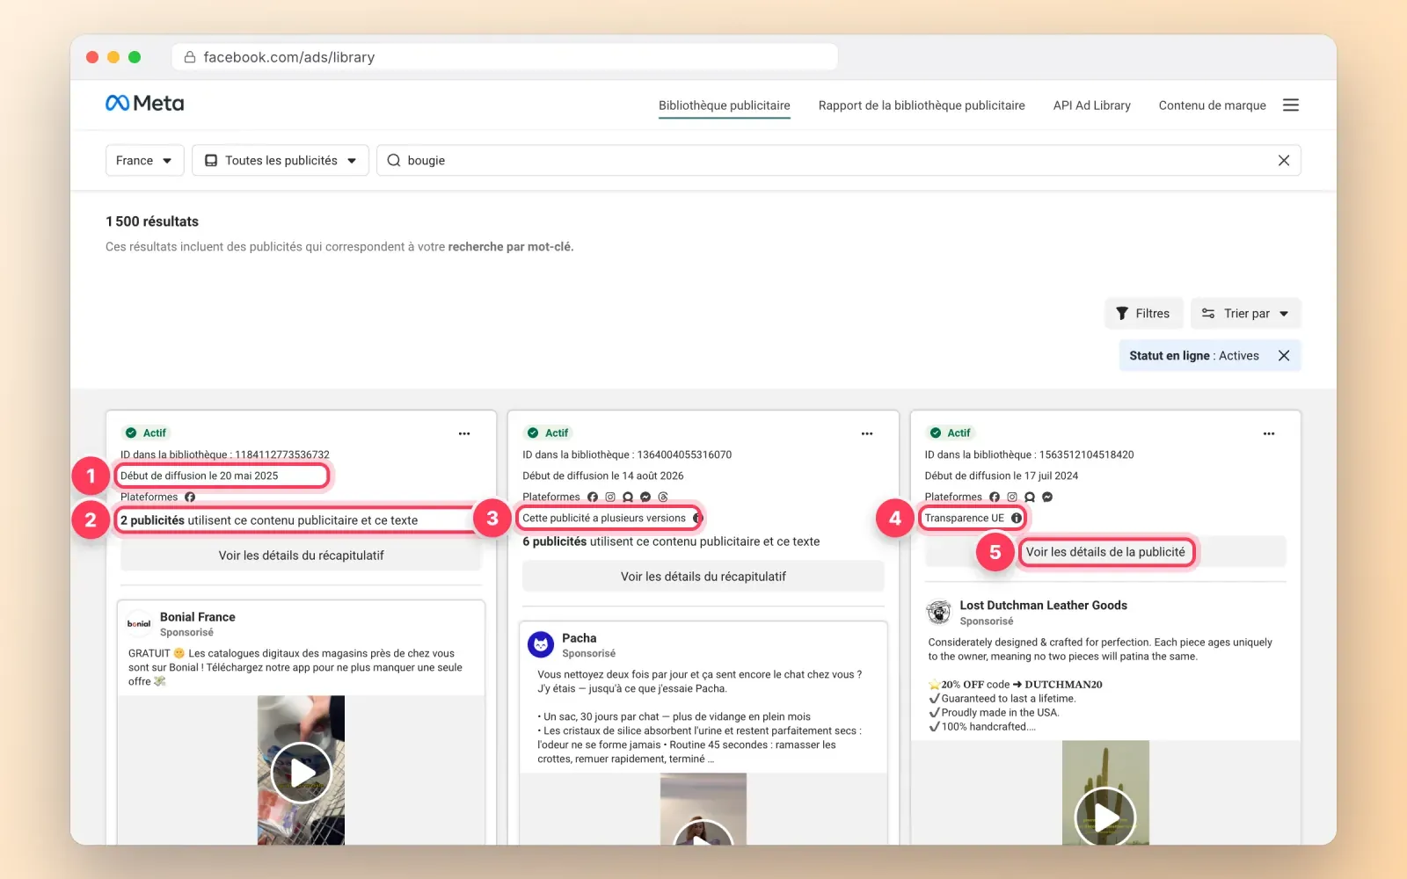This screenshot has height=879, width=1407.
Task: Click info icon beside plusieurs versions text
Action: pos(696,518)
